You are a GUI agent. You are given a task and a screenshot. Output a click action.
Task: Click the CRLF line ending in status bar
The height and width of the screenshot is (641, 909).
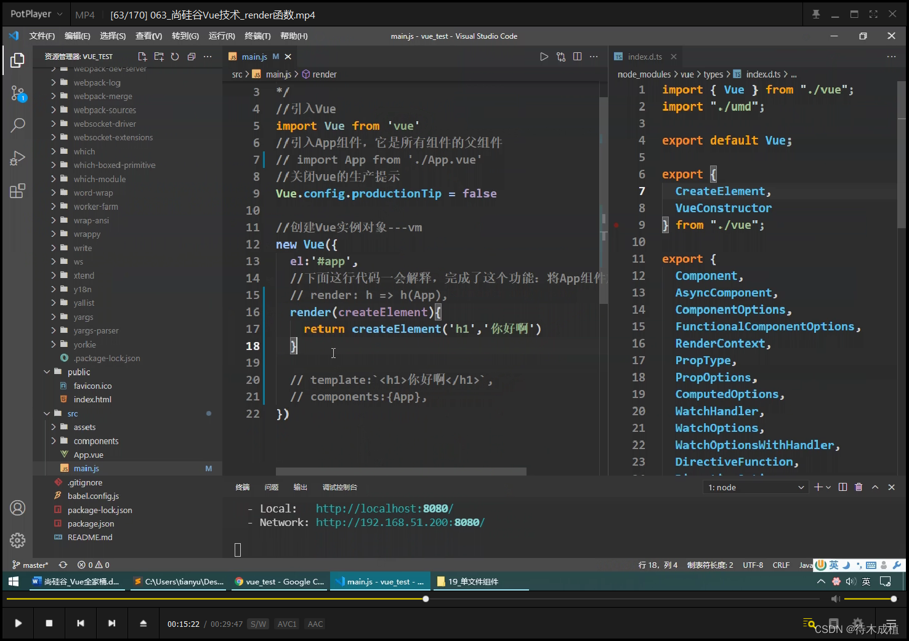point(781,565)
